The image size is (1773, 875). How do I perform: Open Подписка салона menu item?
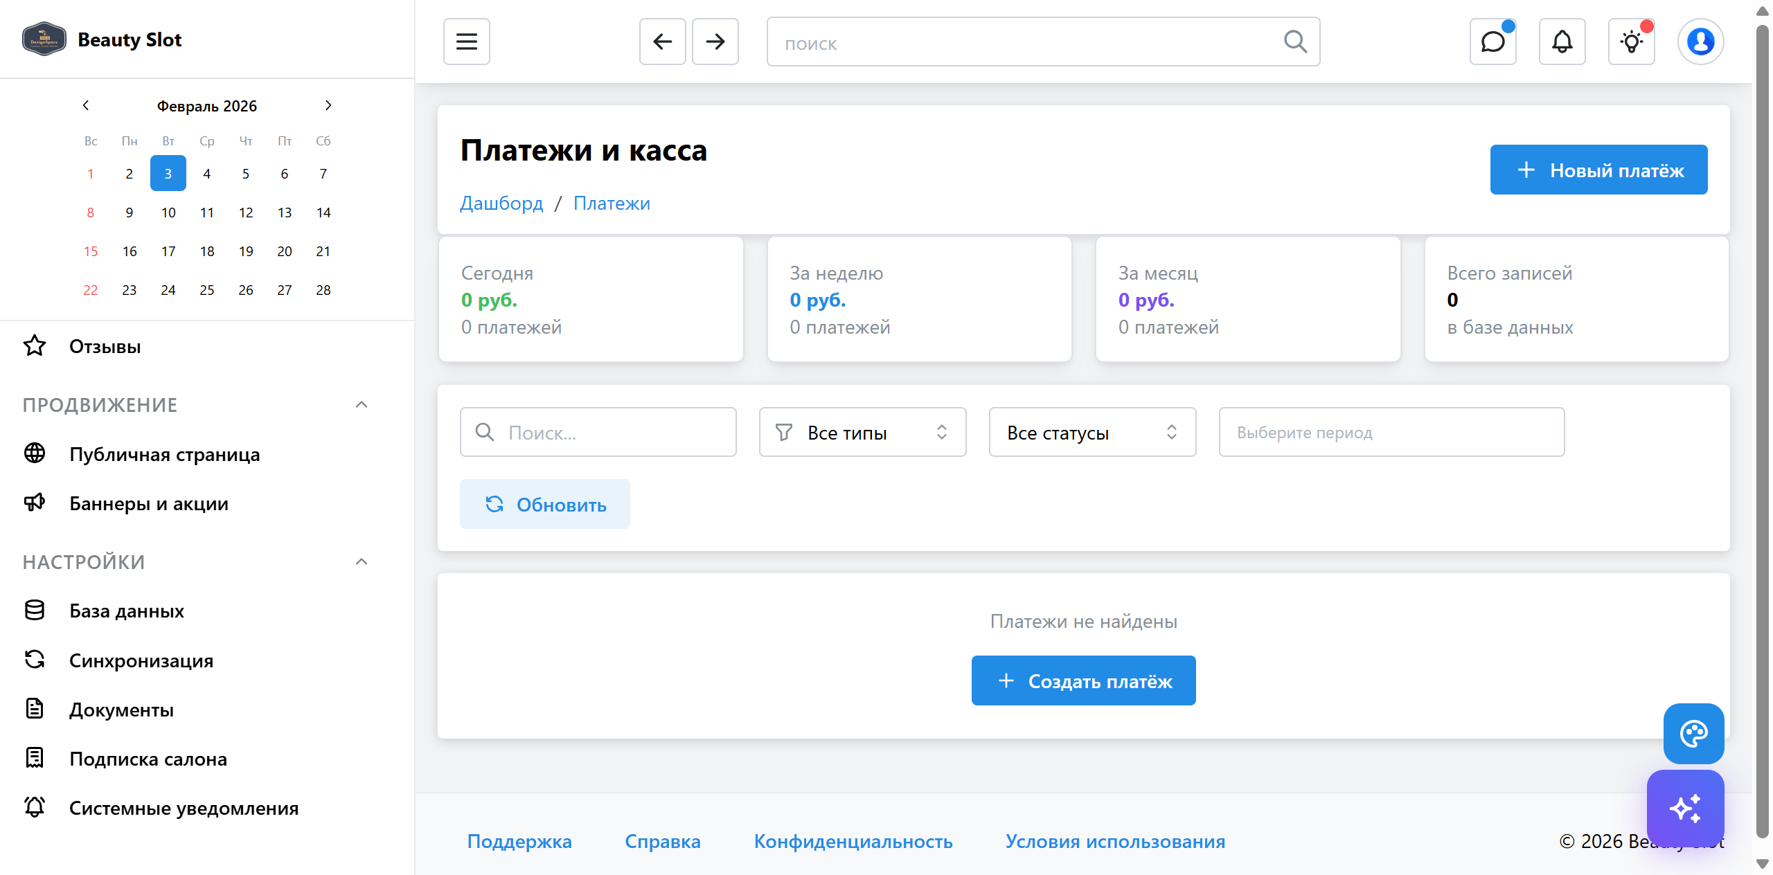coord(148,759)
